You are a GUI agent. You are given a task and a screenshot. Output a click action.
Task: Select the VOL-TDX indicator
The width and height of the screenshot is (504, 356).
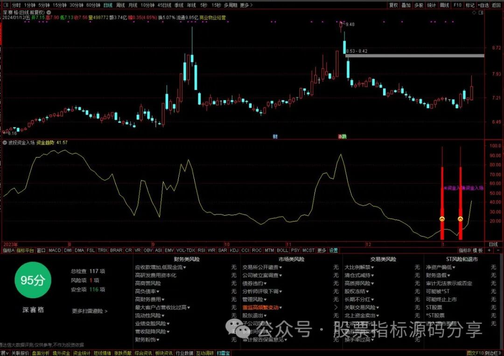click(x=186, y=250)
